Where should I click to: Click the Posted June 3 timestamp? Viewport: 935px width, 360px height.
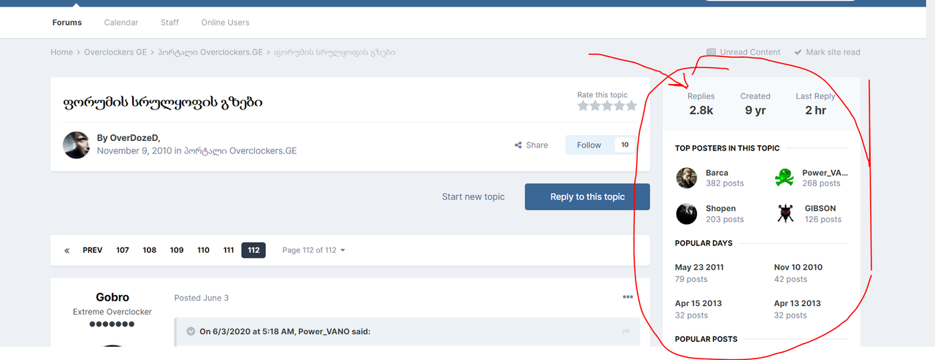point(202,298)
